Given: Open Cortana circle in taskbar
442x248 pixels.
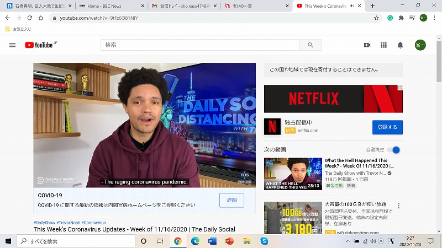Looking at the screenshot, I should (144, 241).
